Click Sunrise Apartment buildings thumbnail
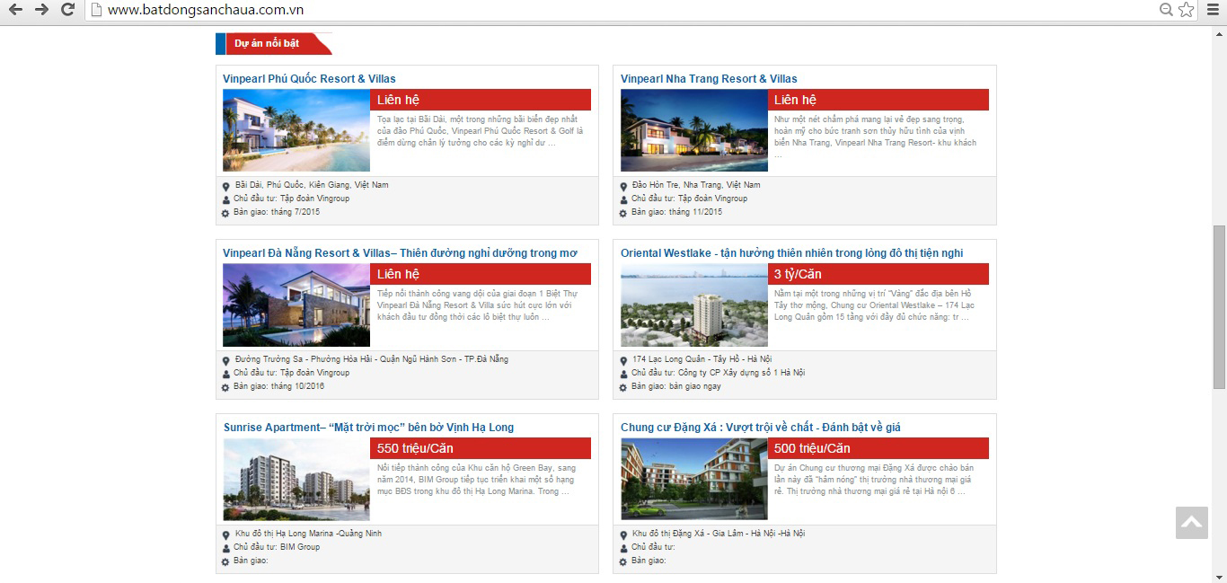The image size is (1227, 583). pos(296,479)
